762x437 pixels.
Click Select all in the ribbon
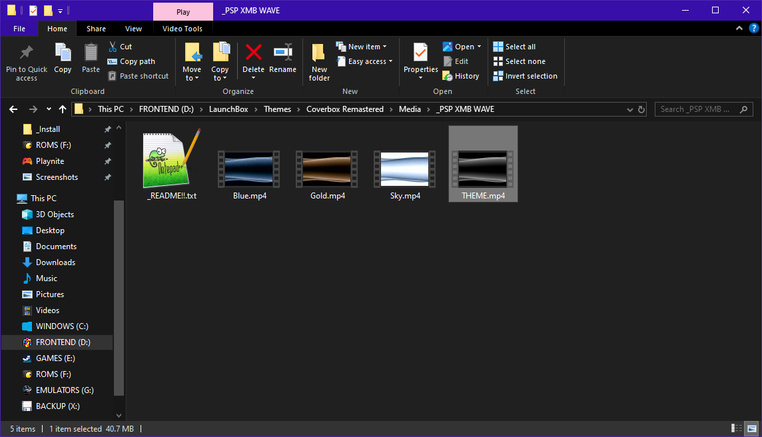pos(514,47)
